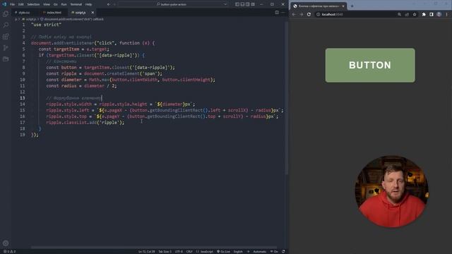The height and width of the screenshot is (254, 452).
Task: Open the Manage gear at the activity bar bottom
Action: tap(6, 243)
